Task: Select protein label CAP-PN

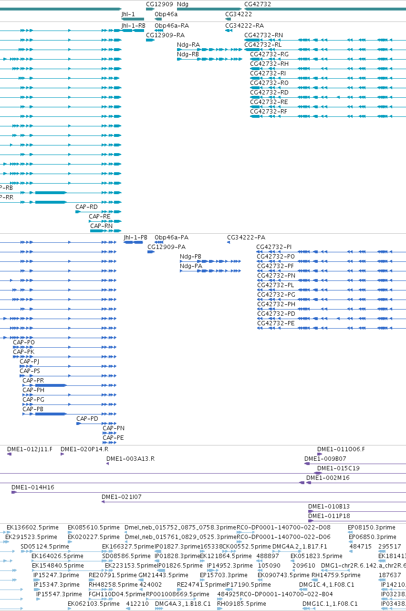Action: point(114,428)
